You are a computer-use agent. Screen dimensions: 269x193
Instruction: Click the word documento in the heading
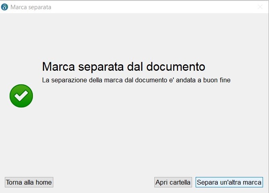click(176, 66)
